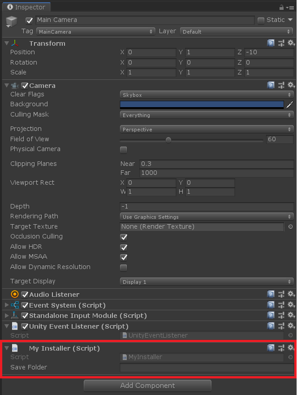Open Static flags dropdown arrow
The image size is (297, 395).
290,20
